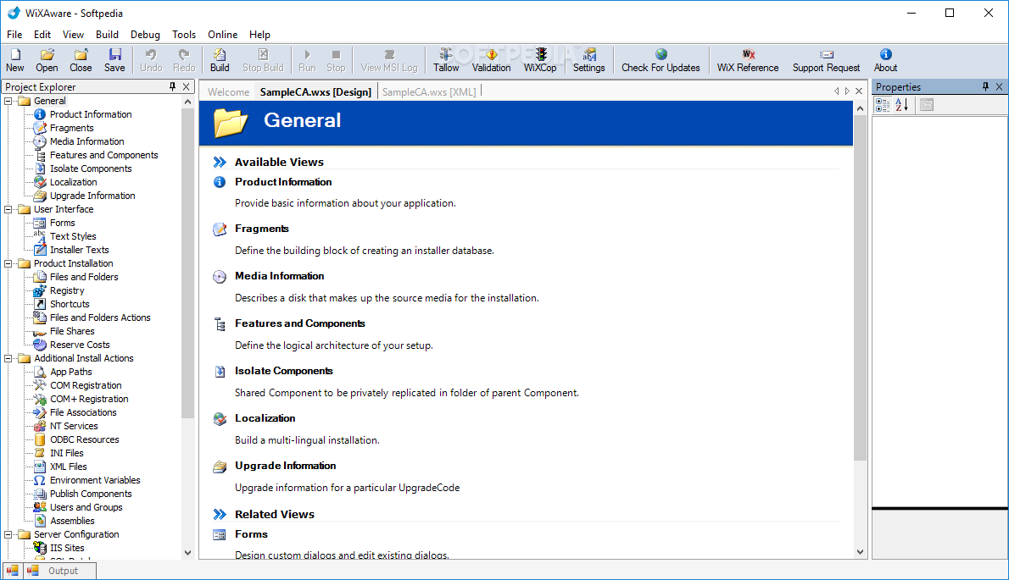Close the active document tab
Viewport: 1009px width, 580px height.
tap(858, 91)
